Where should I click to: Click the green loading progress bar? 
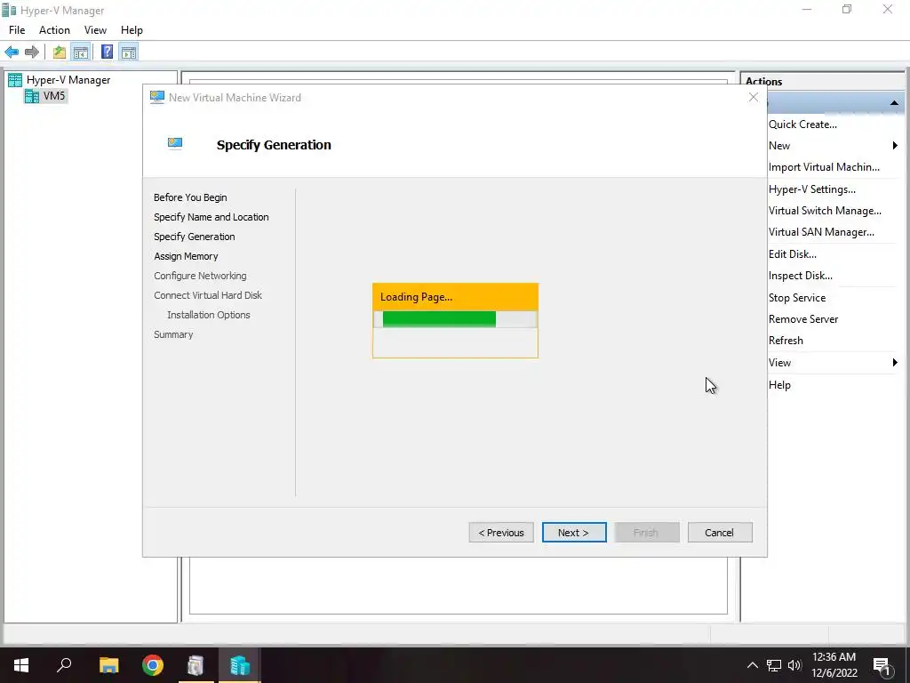pos(439,319)
